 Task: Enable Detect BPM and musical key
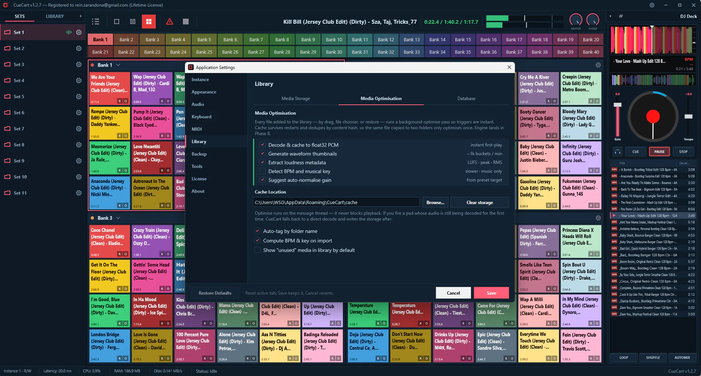point(262,171)
